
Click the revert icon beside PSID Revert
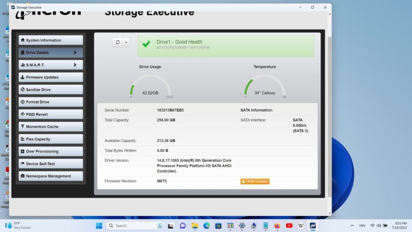[x=22, y=114]
